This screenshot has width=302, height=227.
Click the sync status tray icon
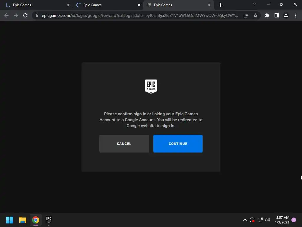[x=252, y=220]
